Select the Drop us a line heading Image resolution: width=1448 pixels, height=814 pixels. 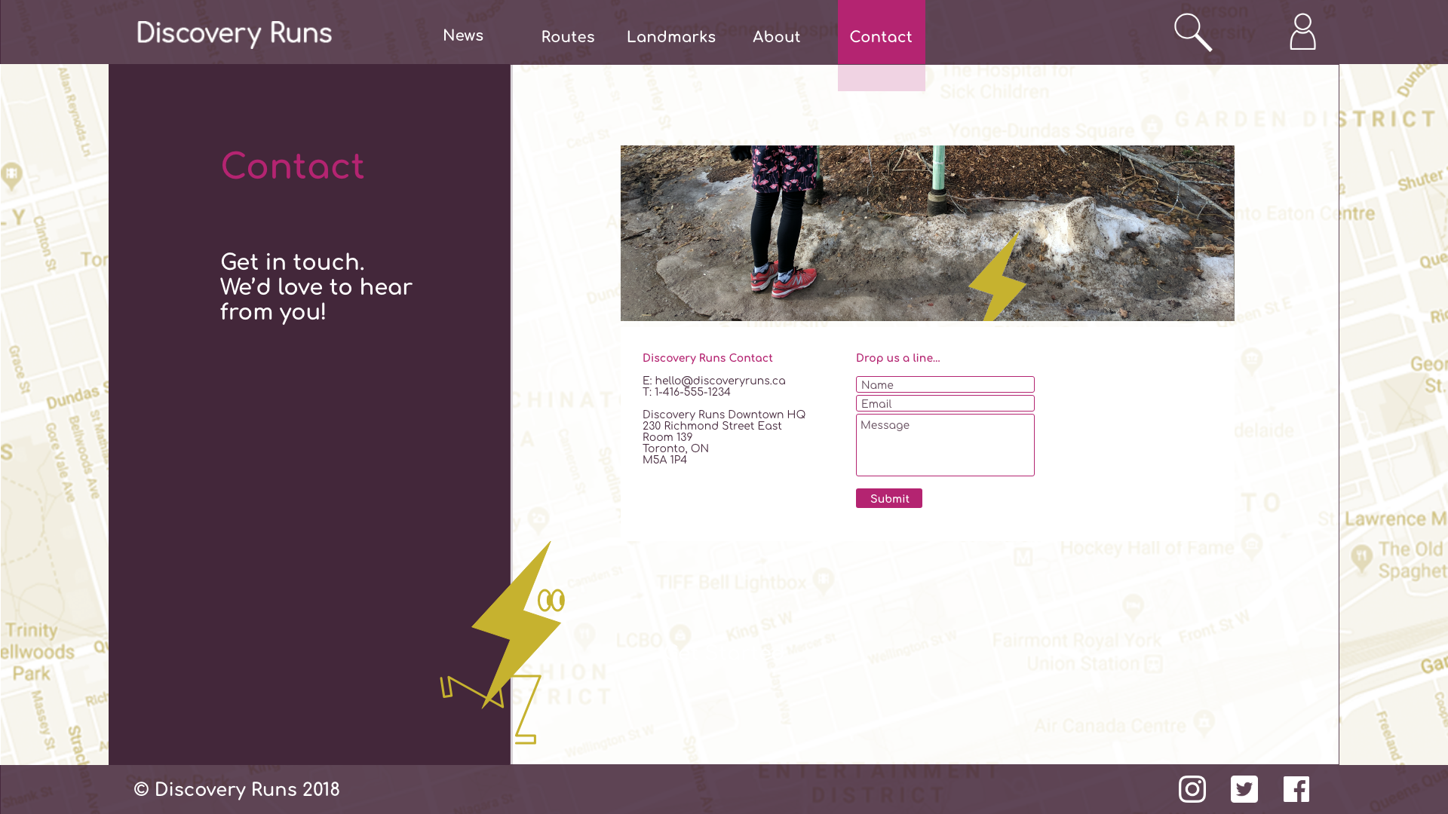(x=897, y=358)
